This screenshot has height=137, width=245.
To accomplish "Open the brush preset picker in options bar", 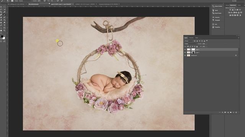I will click(8, 1).
